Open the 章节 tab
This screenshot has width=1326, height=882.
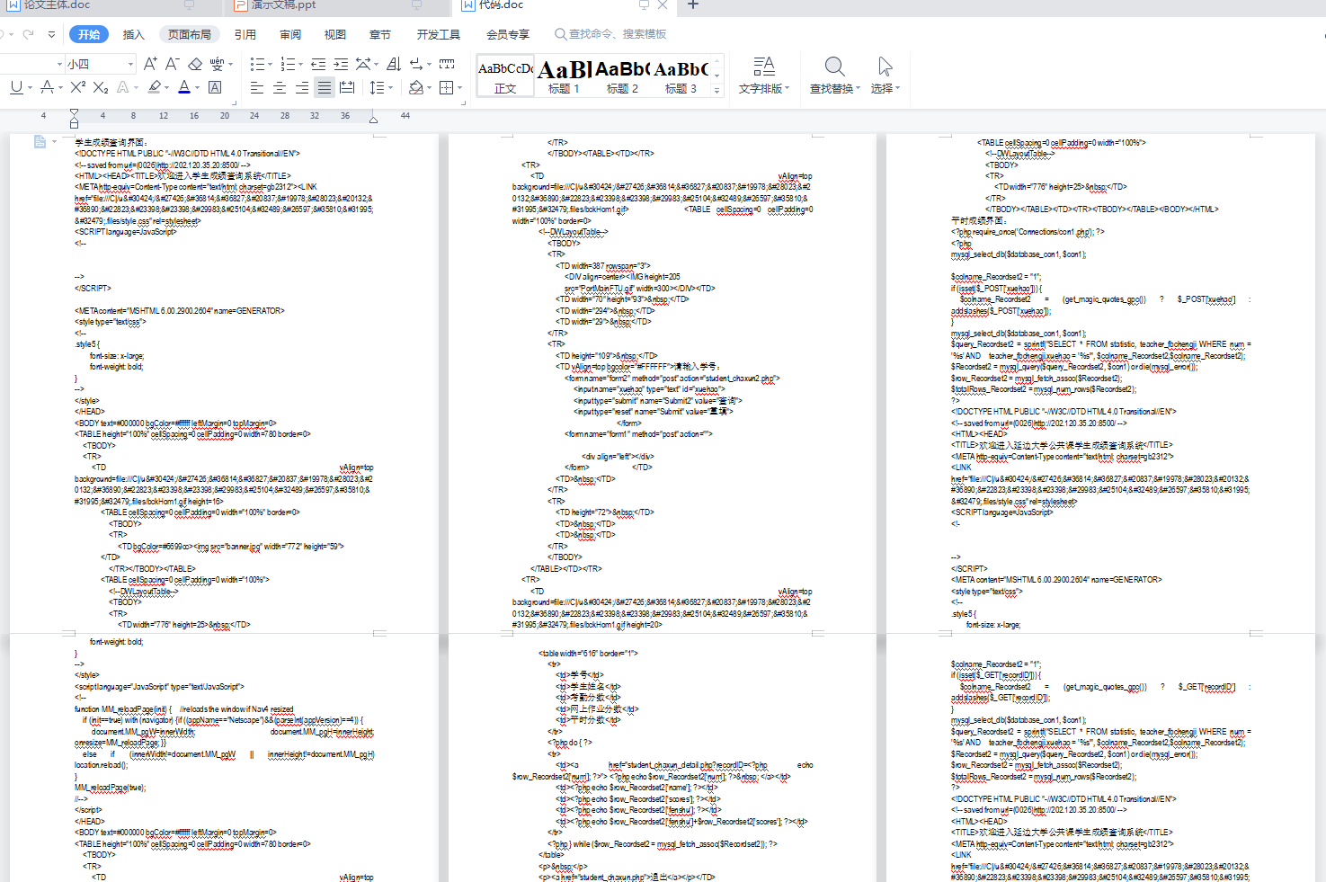[x=380, y=34]
